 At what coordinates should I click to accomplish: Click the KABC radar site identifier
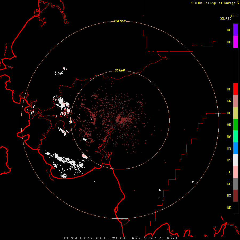coord(137,238)
